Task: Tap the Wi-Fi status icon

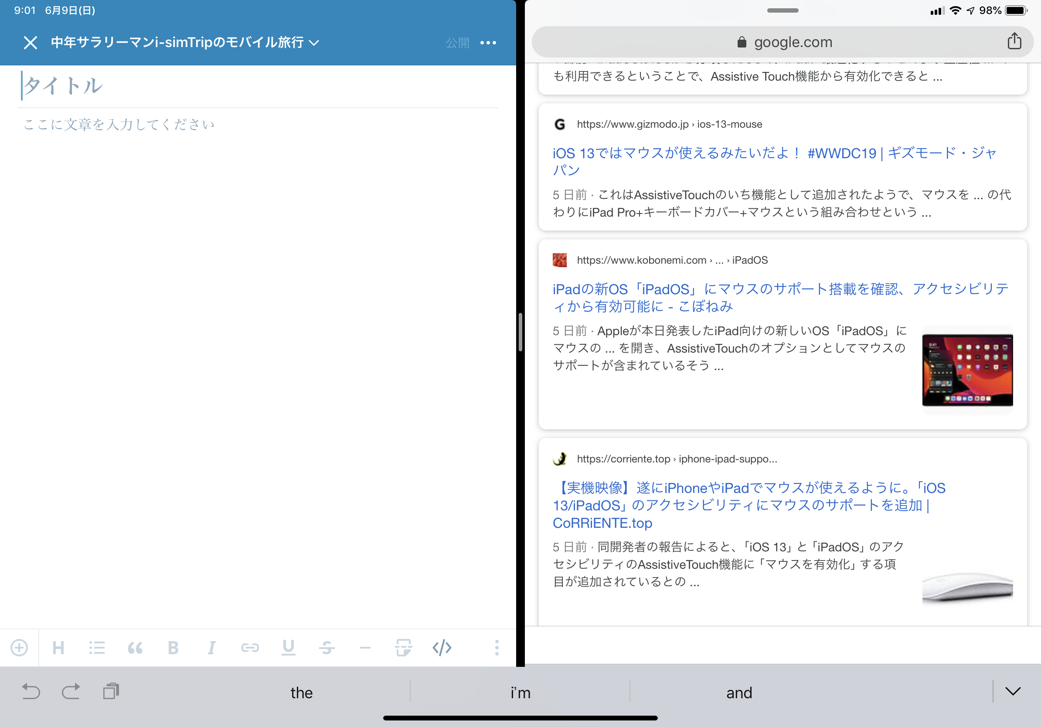Action: (x=955, y=10)
